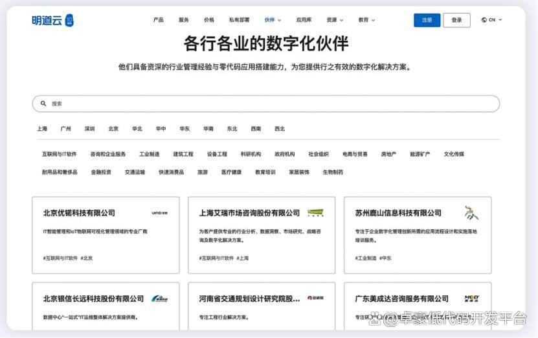This screenshot has width=538, height=338.
Task: Select industry 科研机构 filter
Action: [x=251, y=154]
